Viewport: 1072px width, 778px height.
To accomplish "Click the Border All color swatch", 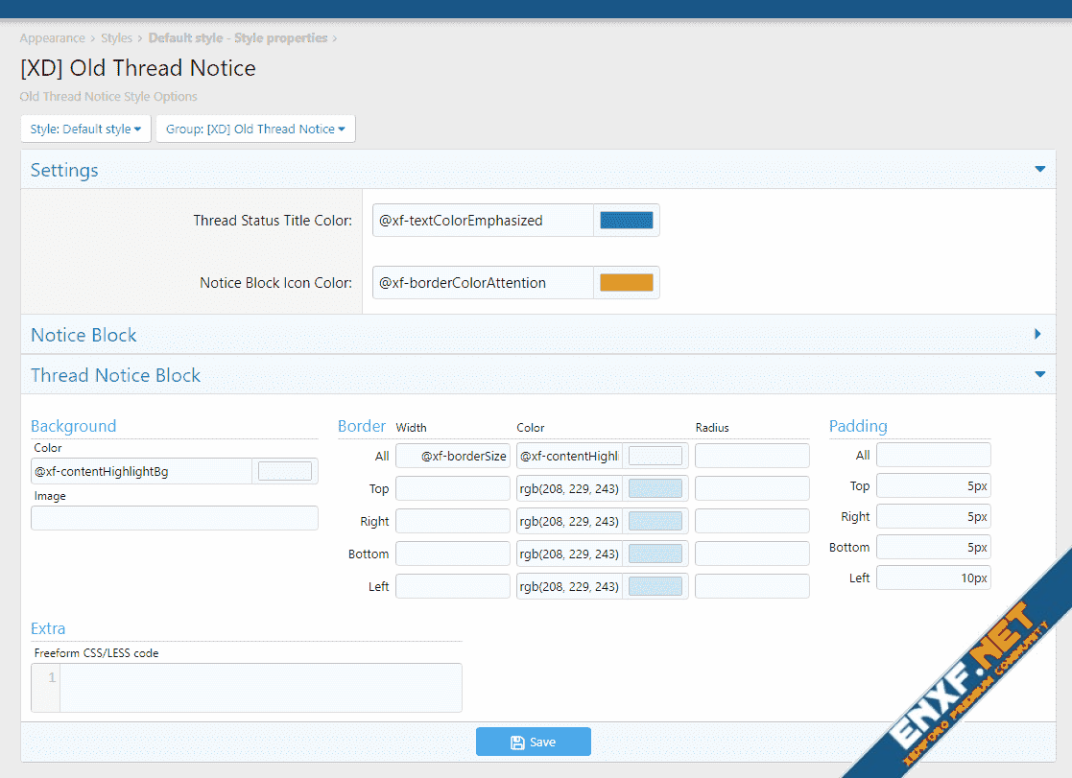I will (x=655, y=456).
